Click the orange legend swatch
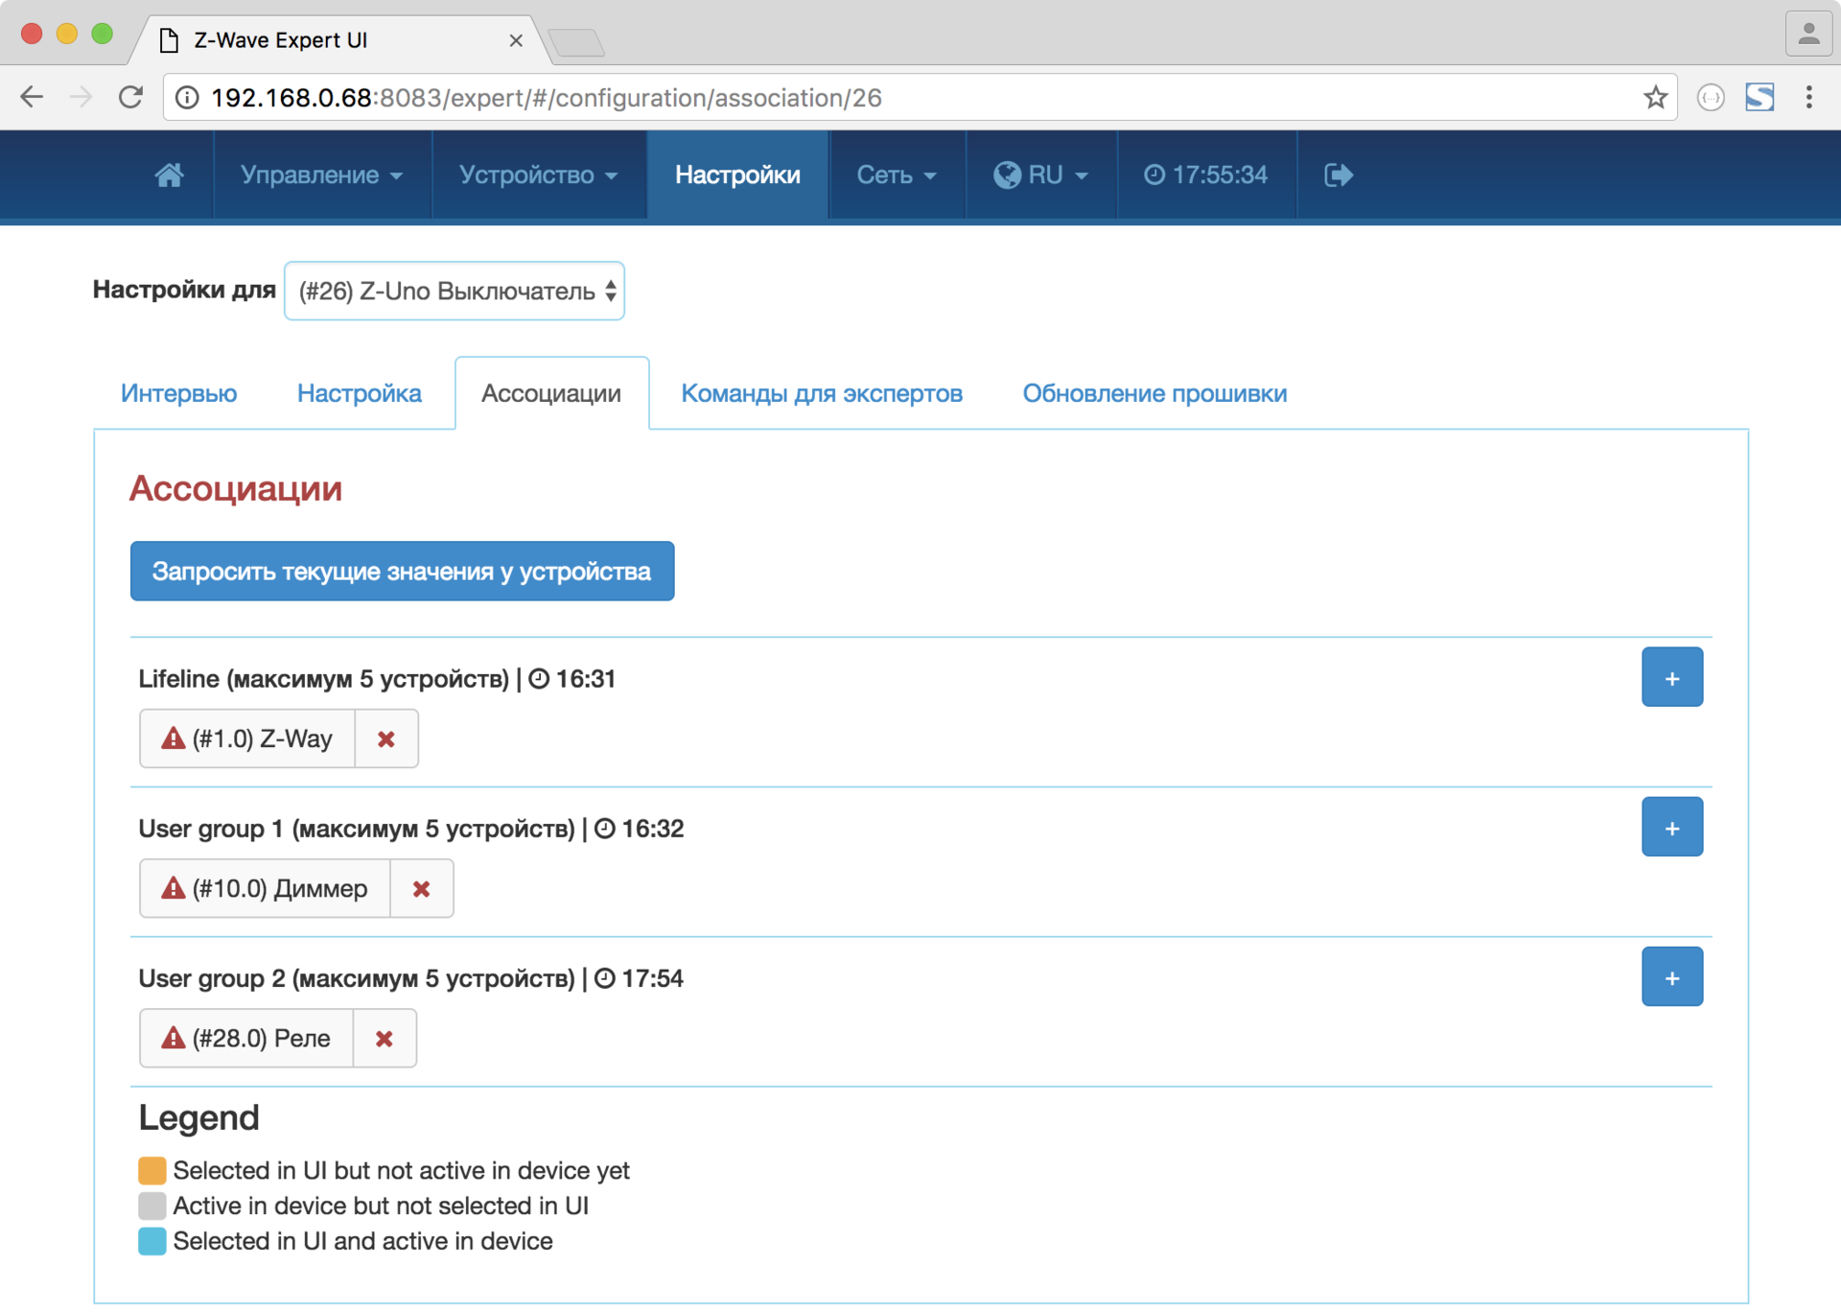Screen dimensions: 1841x1313 pos(151,1170)
